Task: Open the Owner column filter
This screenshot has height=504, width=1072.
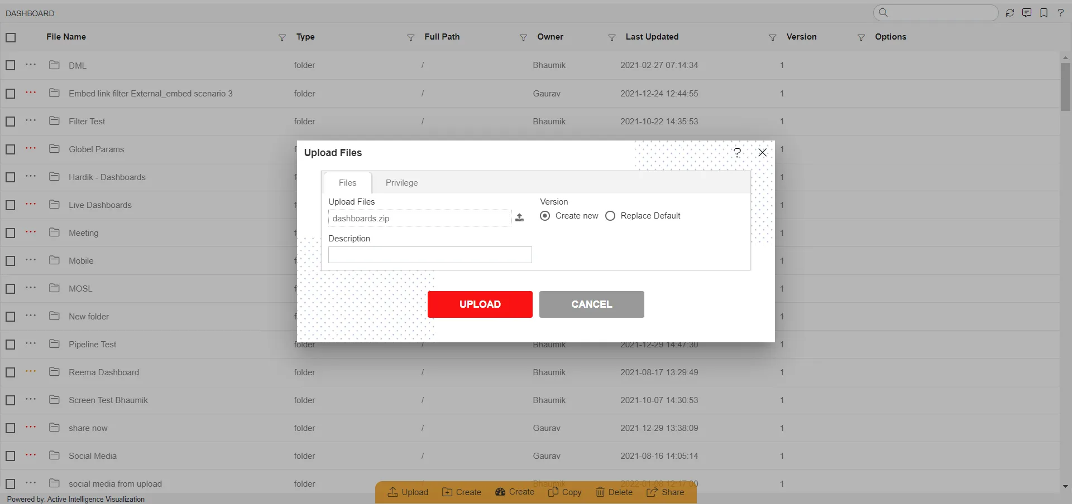Action: click(x=612, y=37)
